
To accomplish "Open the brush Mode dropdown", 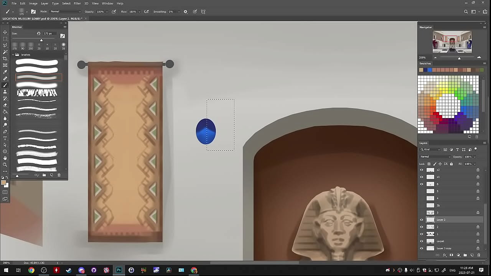I will (x=65, y=11).
